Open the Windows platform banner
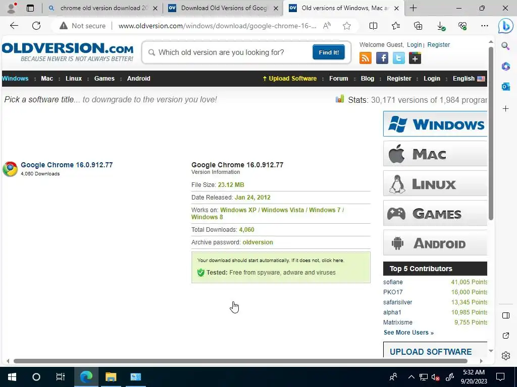 coord(435,124)
